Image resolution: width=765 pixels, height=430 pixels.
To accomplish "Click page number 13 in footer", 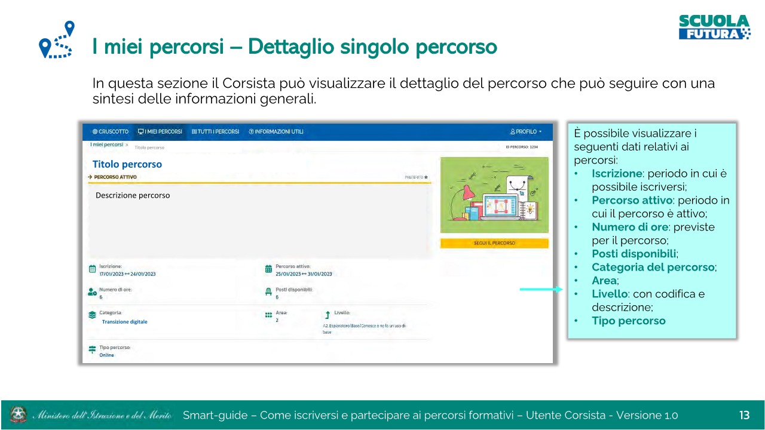I will [x=744, y=415].
